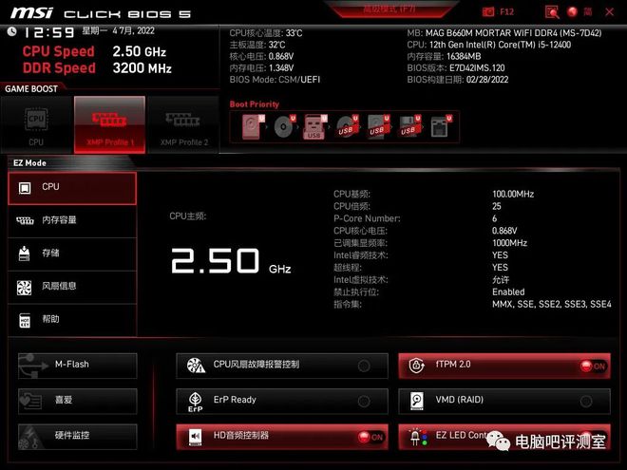Click the MSI logo

[x=31, y=13]
